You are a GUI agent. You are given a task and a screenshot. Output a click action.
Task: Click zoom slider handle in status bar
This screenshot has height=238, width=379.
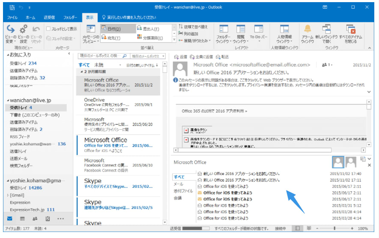click(x=334, y=228)
